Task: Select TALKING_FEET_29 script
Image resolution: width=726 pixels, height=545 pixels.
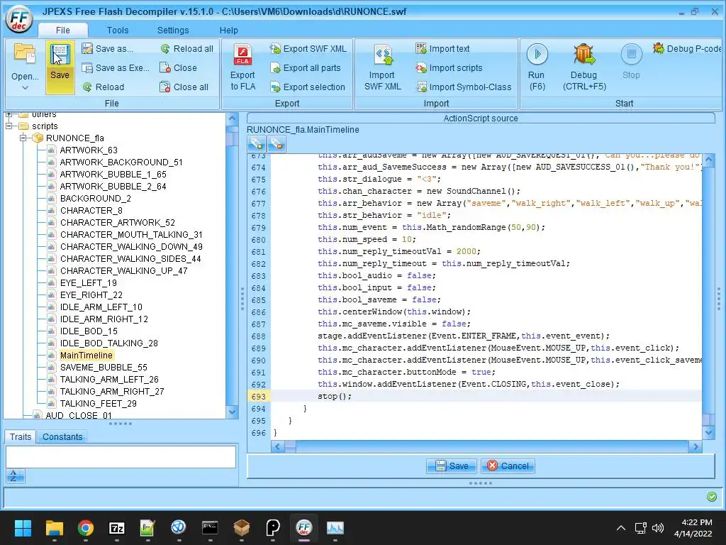Action: pos(98,403)
